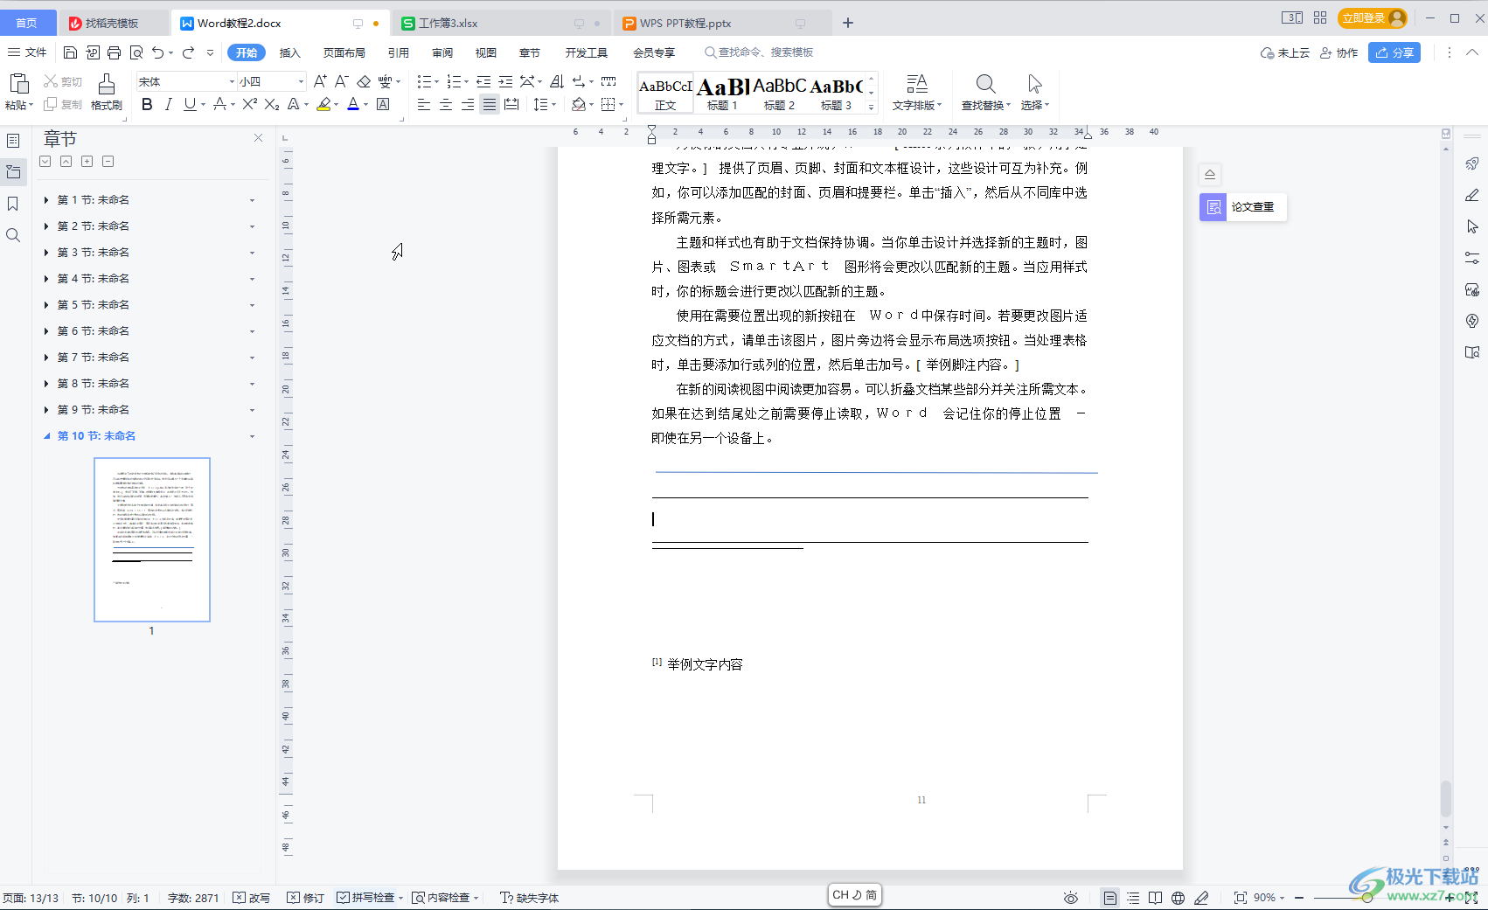Expand the styles gallery
This screenshot has width=1488, height=910.
pos(871,107)
